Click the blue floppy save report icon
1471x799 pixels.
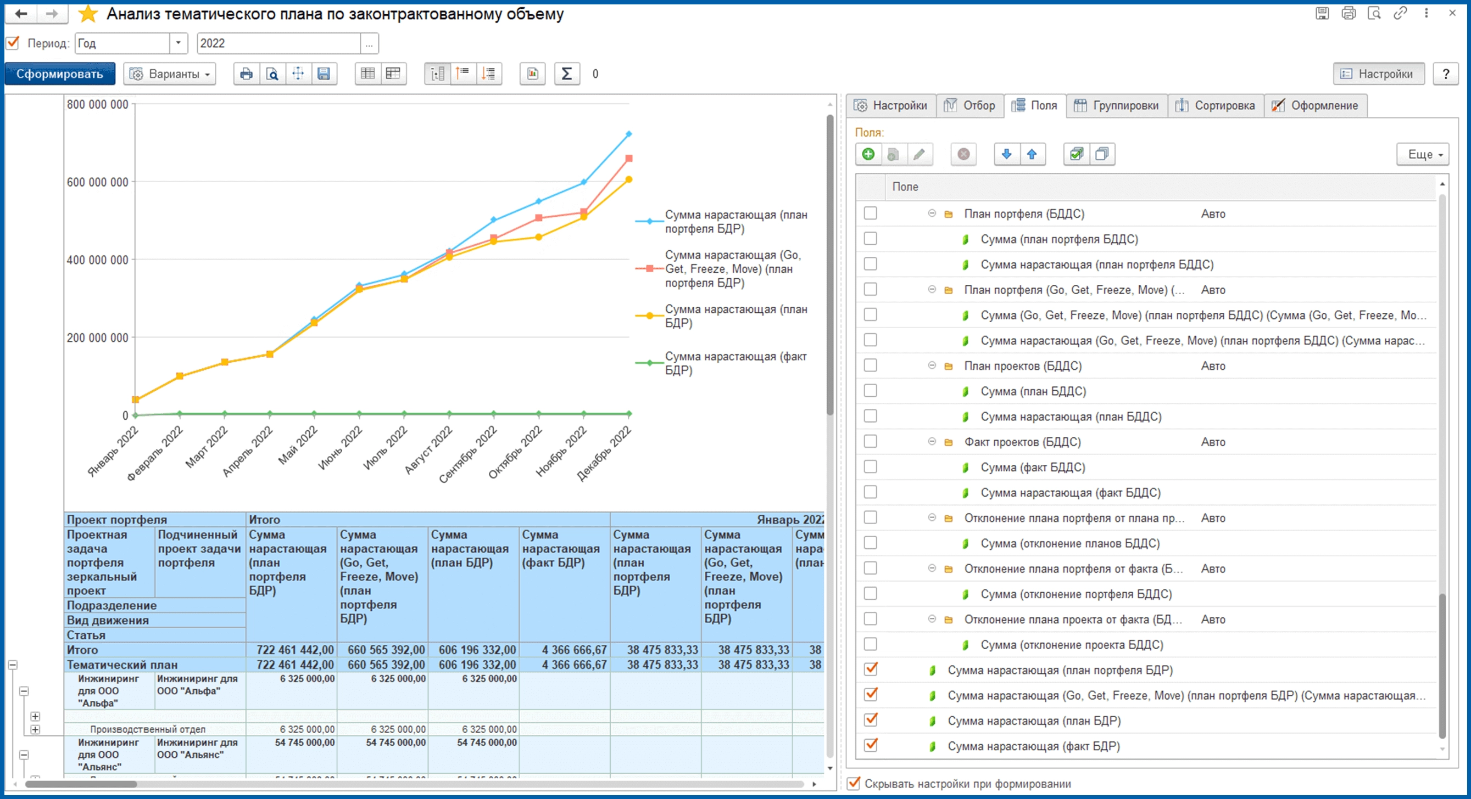click(323, 74)
